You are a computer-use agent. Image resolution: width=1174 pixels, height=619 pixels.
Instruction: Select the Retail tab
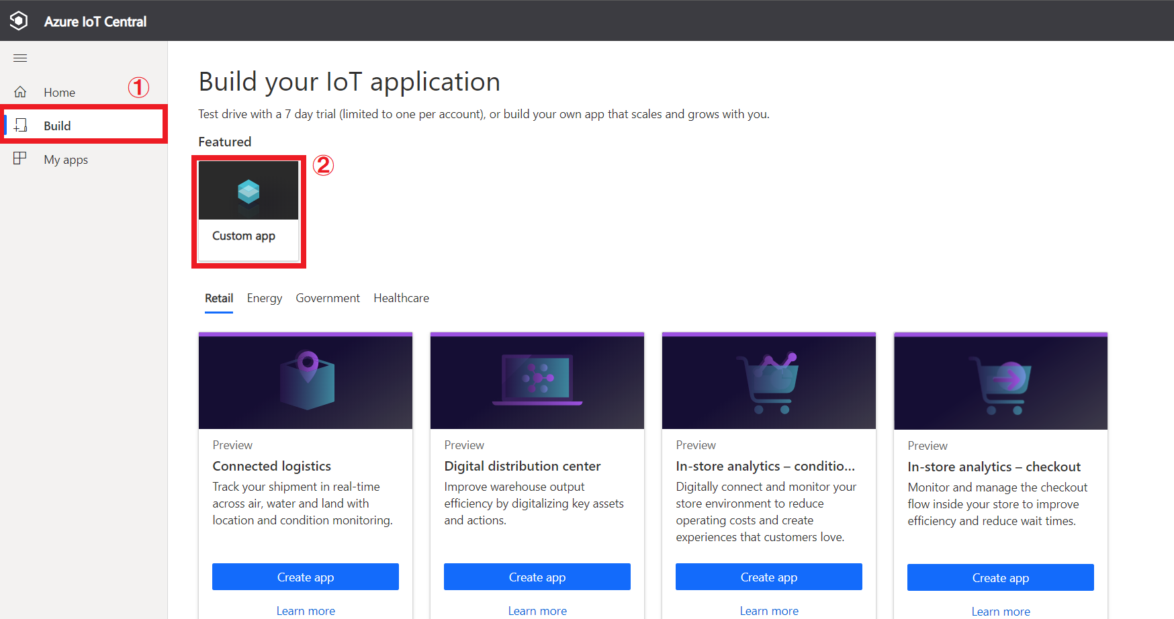[219, 298]
